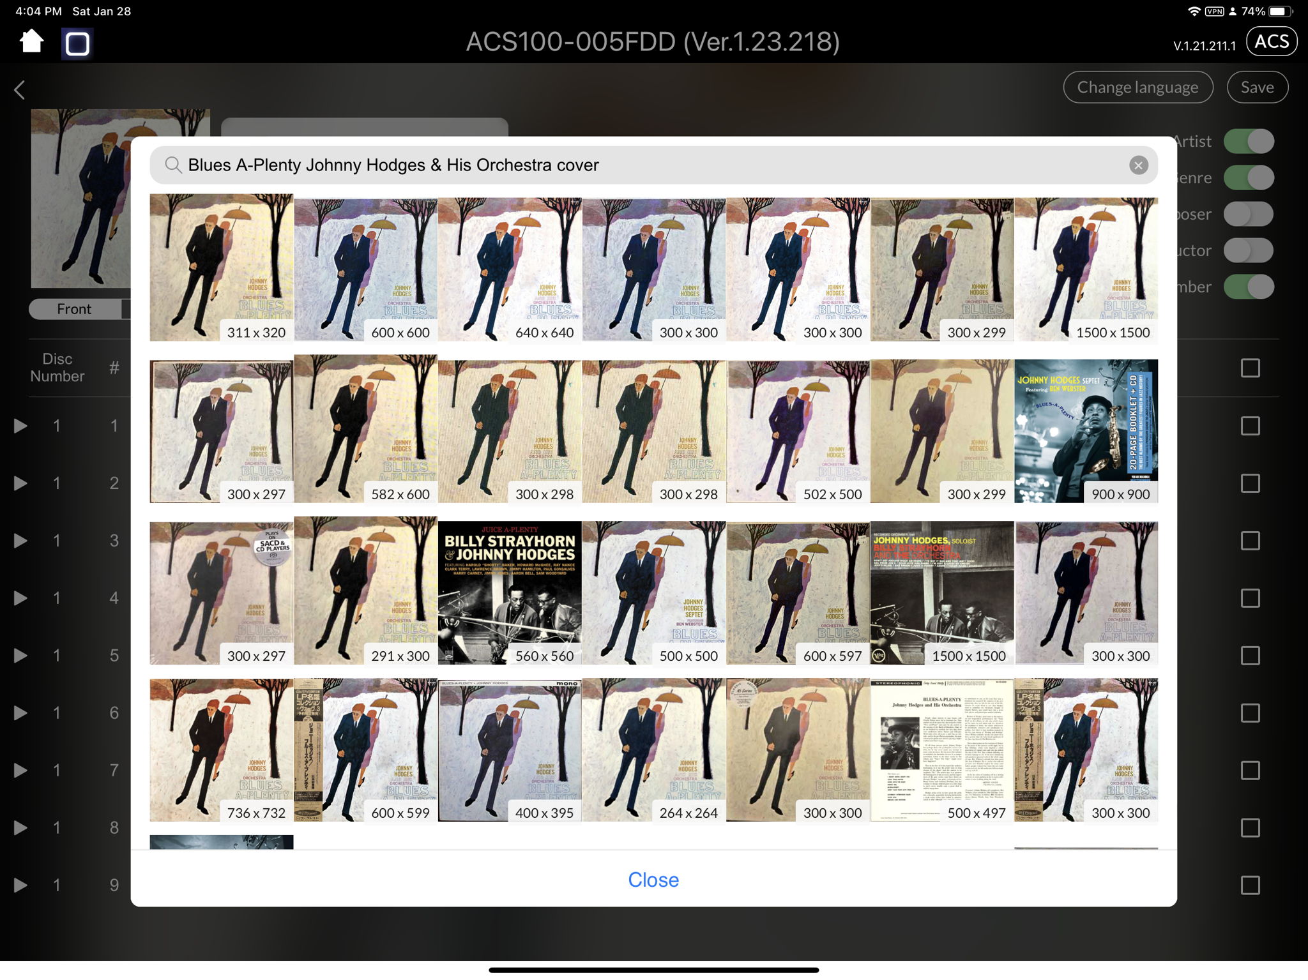Pick the SACD sticker 300 x 297 cover
Viewport: 1308px width, 980px height.
[222, 593]
